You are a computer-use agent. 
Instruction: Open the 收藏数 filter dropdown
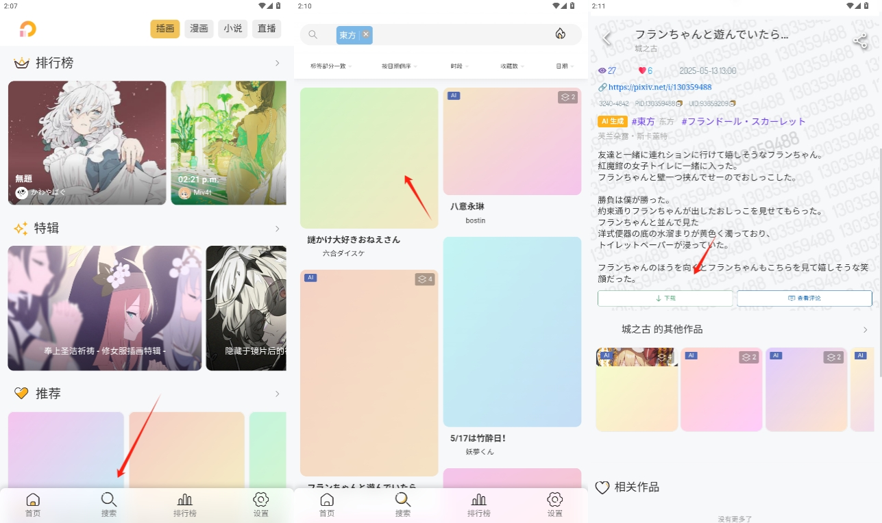[x=512, y=66]
